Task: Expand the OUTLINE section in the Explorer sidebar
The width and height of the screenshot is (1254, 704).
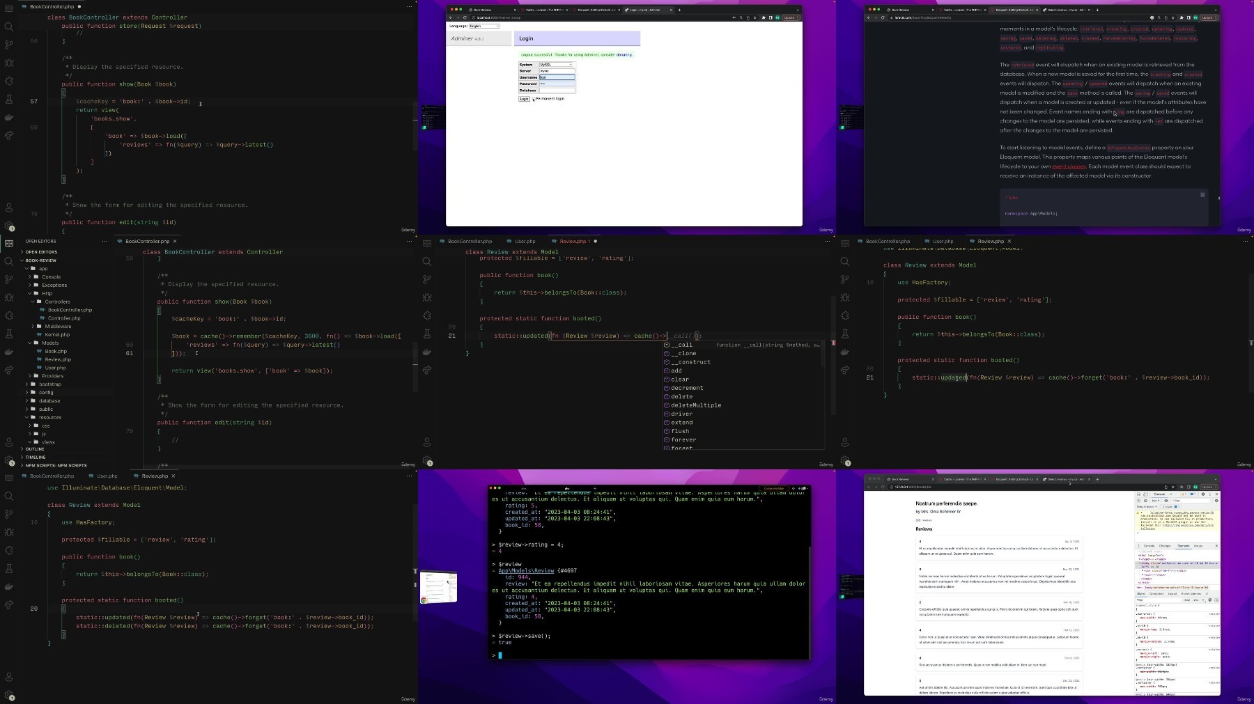Action: (x=33, y=449)
